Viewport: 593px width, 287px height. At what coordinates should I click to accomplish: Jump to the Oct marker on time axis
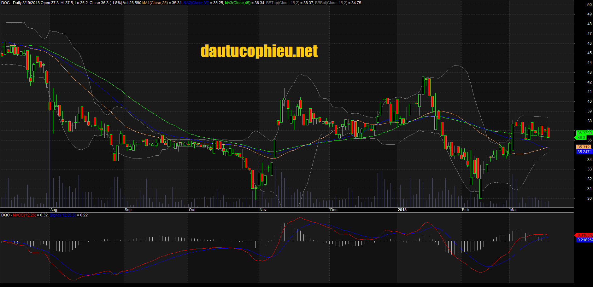click(x=192, y=210)
